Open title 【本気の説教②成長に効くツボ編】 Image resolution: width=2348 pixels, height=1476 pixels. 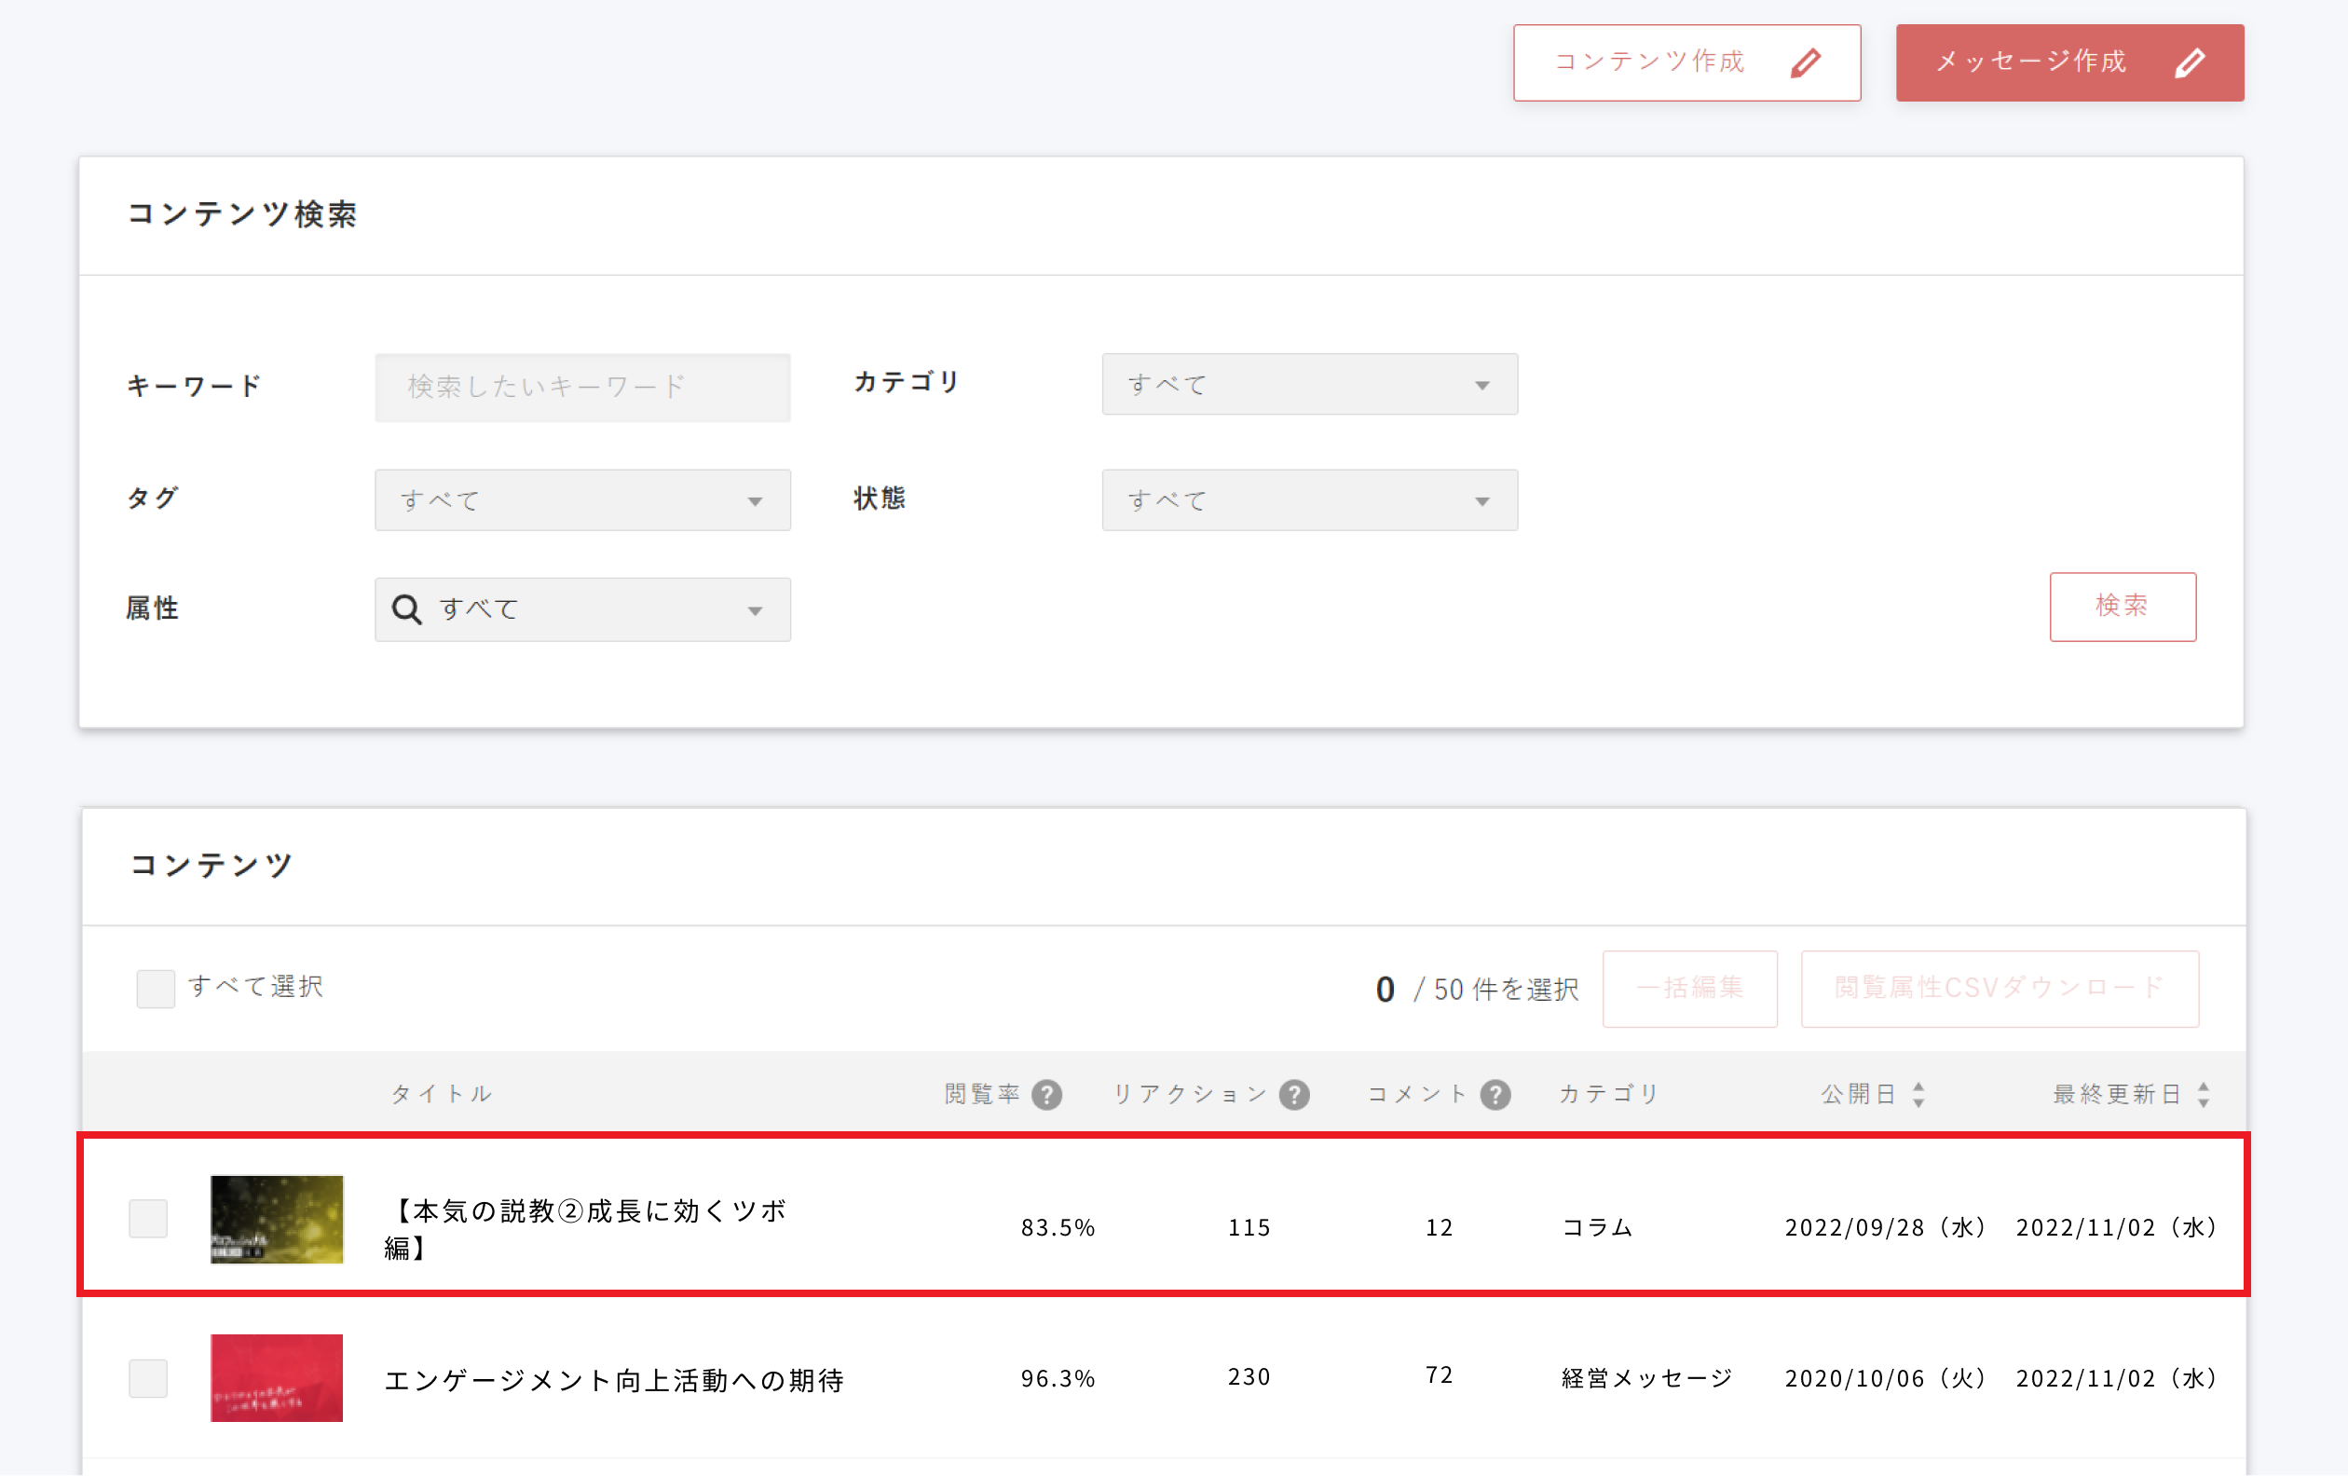[x=585, y=1229]
